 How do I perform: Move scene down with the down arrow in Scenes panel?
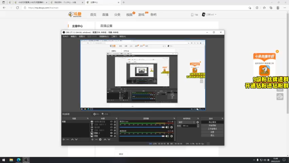76,139
